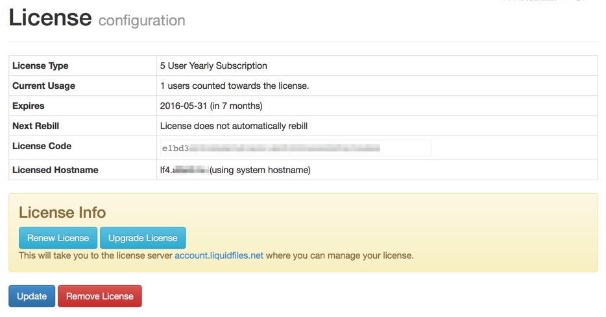
Task: Click the 'License Code' row label
Action: (42, 146)
